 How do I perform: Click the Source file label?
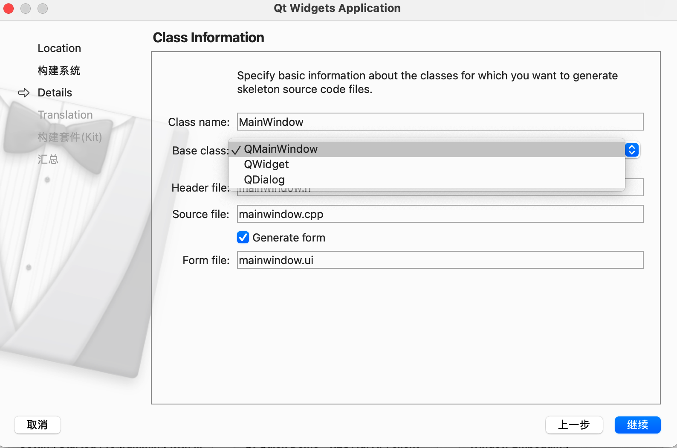point(201,214)
